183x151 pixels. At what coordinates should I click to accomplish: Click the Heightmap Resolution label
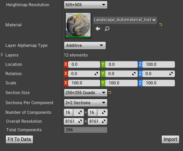point(28,5)
